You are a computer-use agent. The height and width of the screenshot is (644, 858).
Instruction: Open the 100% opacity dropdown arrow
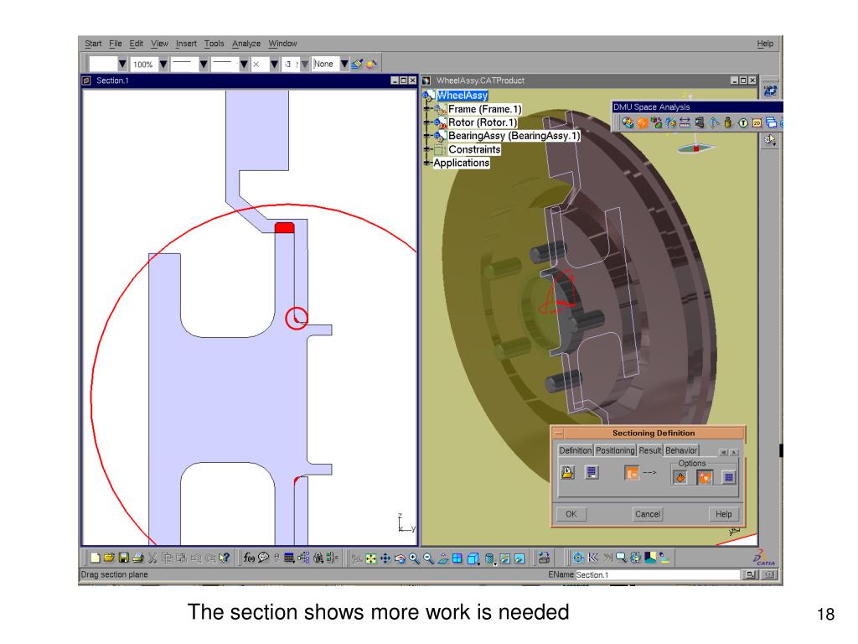(x=163, y=64)
